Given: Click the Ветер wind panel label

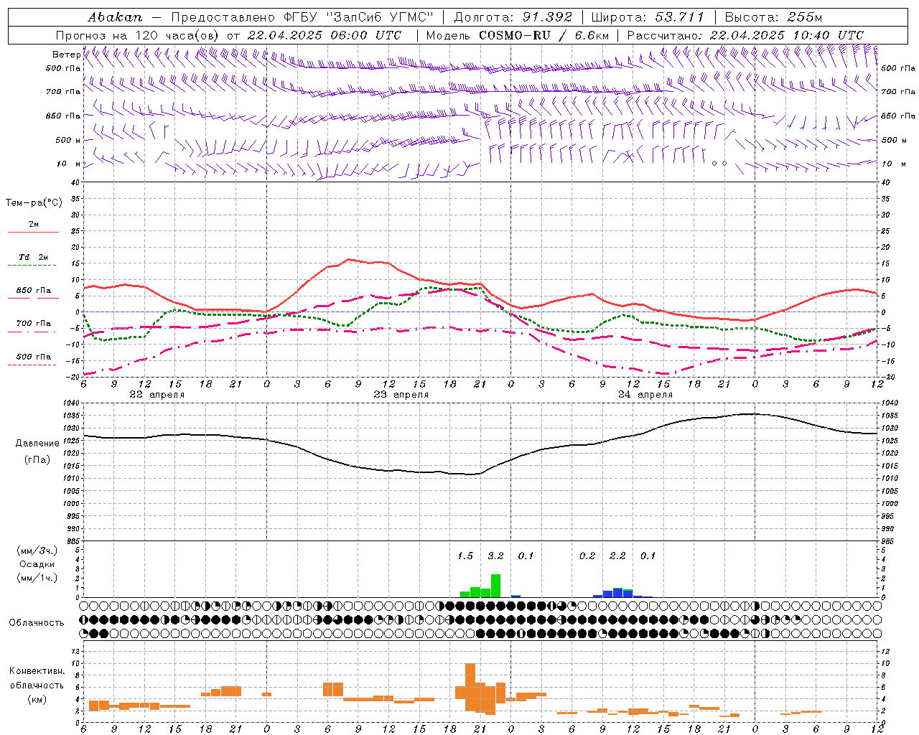Looking at the screenshot, I should pyautogui.click(x=66, y=55).
